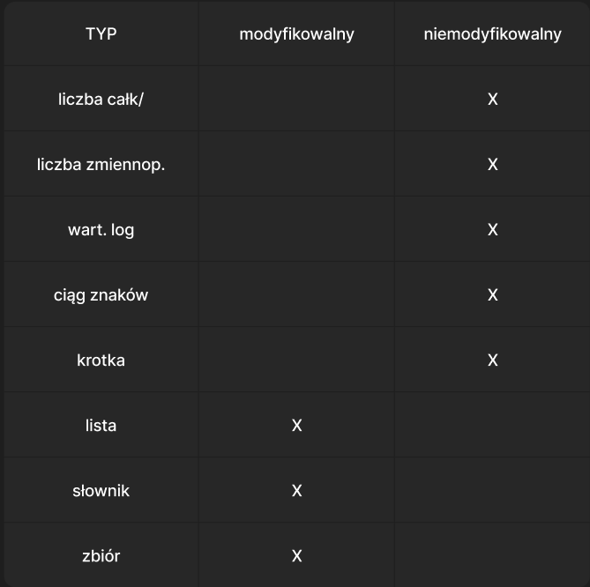Click the 'zbiór' row label
Viewport: 590px width, 587px height.
[x=101, y=556]
